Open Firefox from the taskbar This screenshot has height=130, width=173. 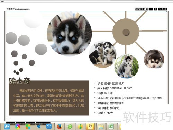click(x=60, y=127)
